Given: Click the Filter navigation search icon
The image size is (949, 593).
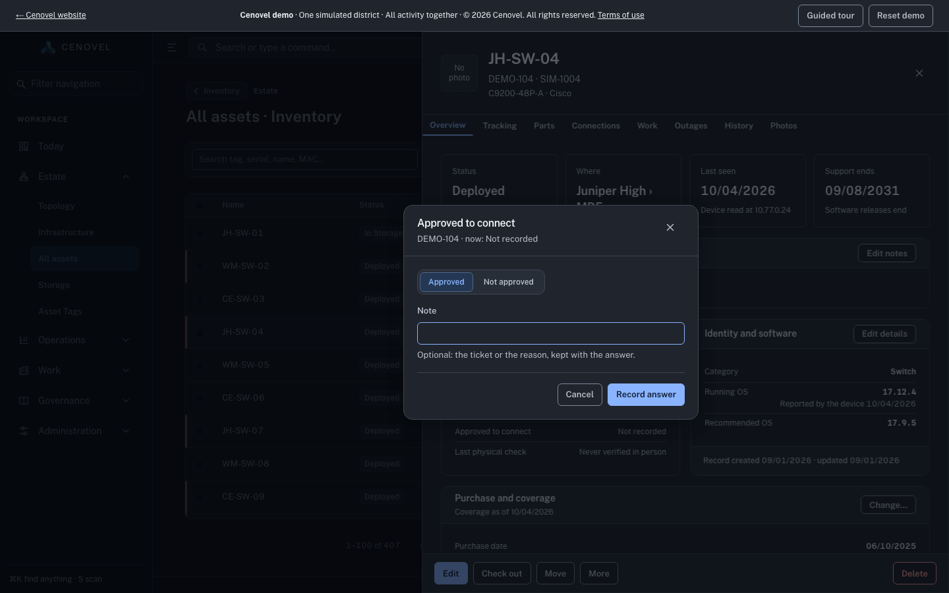Looking at the screenshot, I should click(21, 84).
